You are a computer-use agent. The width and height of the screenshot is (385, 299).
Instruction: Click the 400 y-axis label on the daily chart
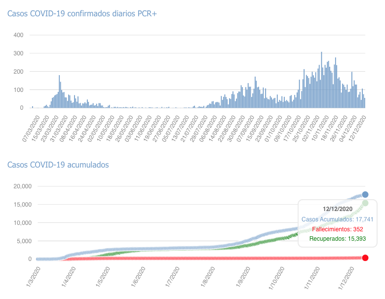pyautogui.click(x=18, y=35)
